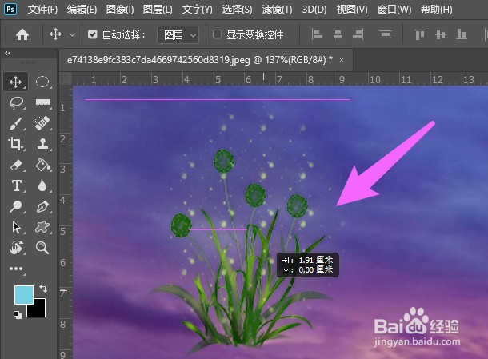Select the Eraser tool
This screenshot has width=488, height=359.
[x=16, y=166]
